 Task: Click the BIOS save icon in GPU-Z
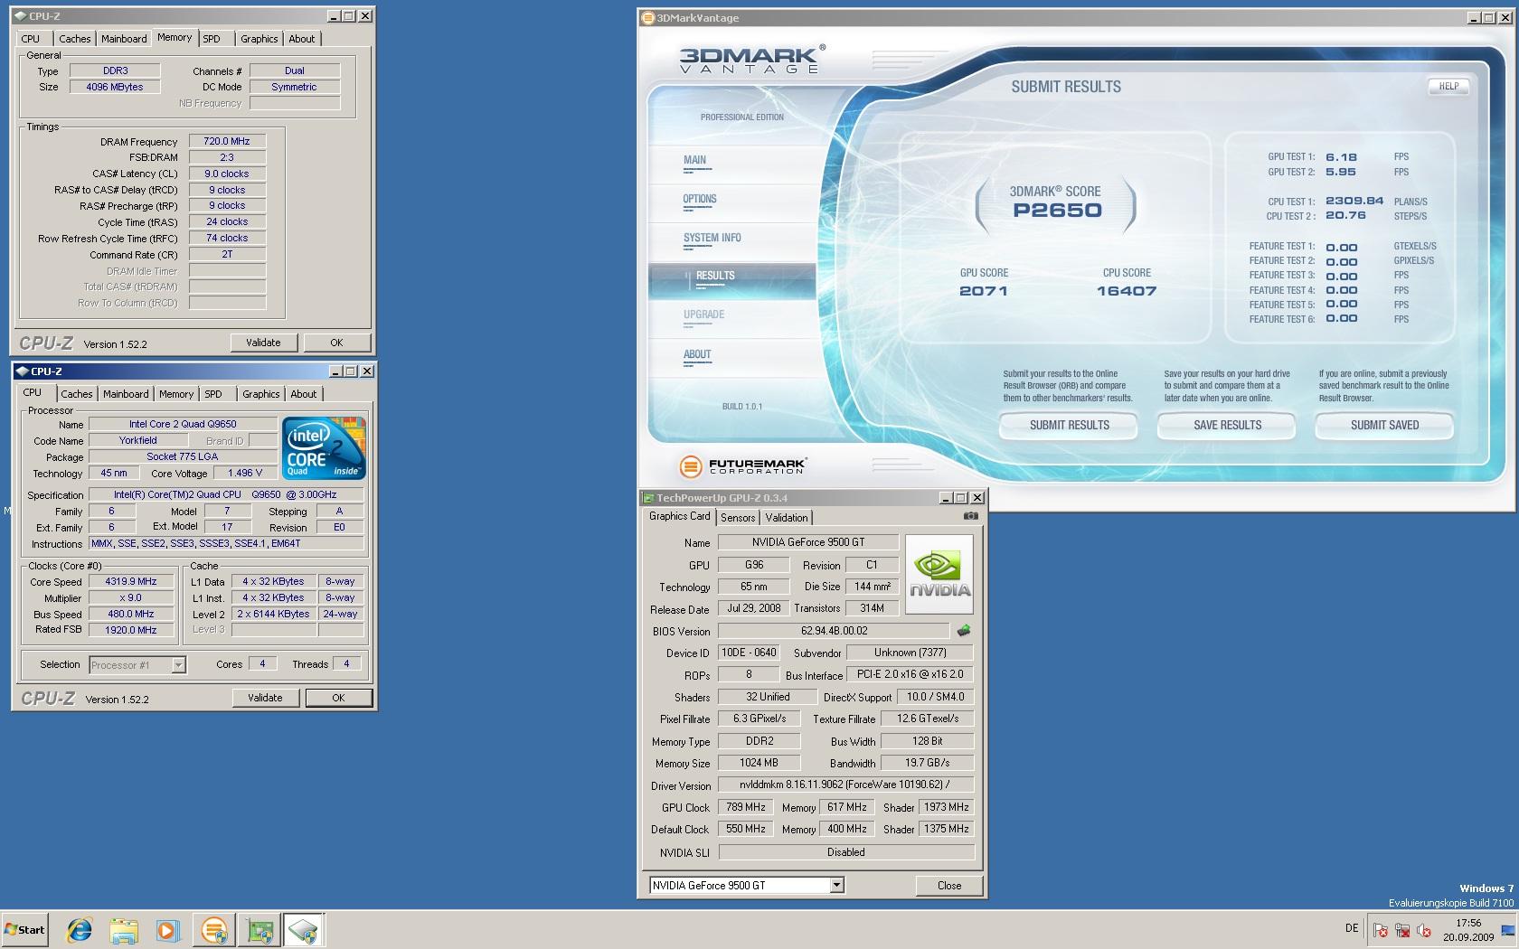click(x=964, y=631)
